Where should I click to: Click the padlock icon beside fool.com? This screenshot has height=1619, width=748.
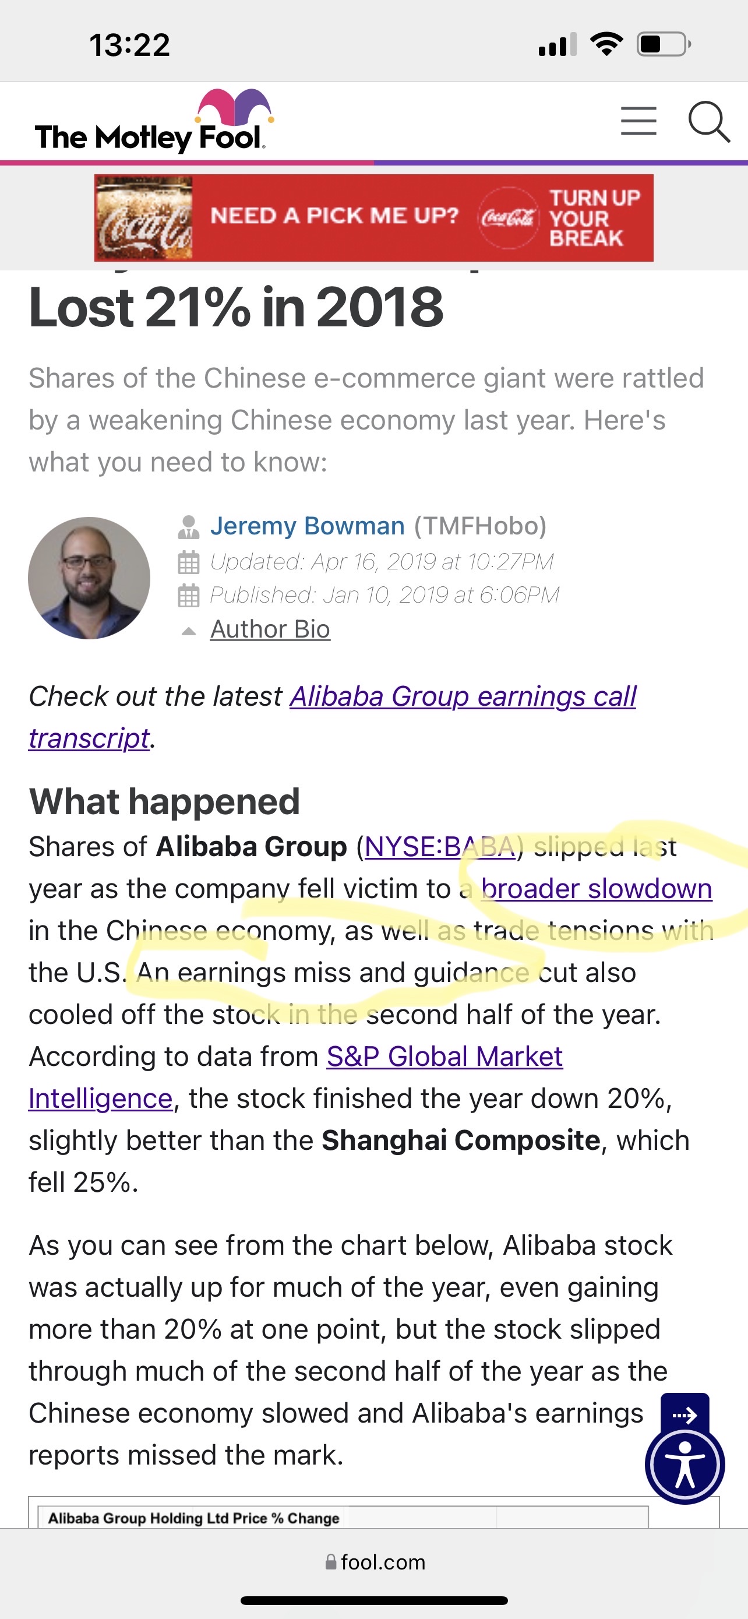tap(331, 1562)
